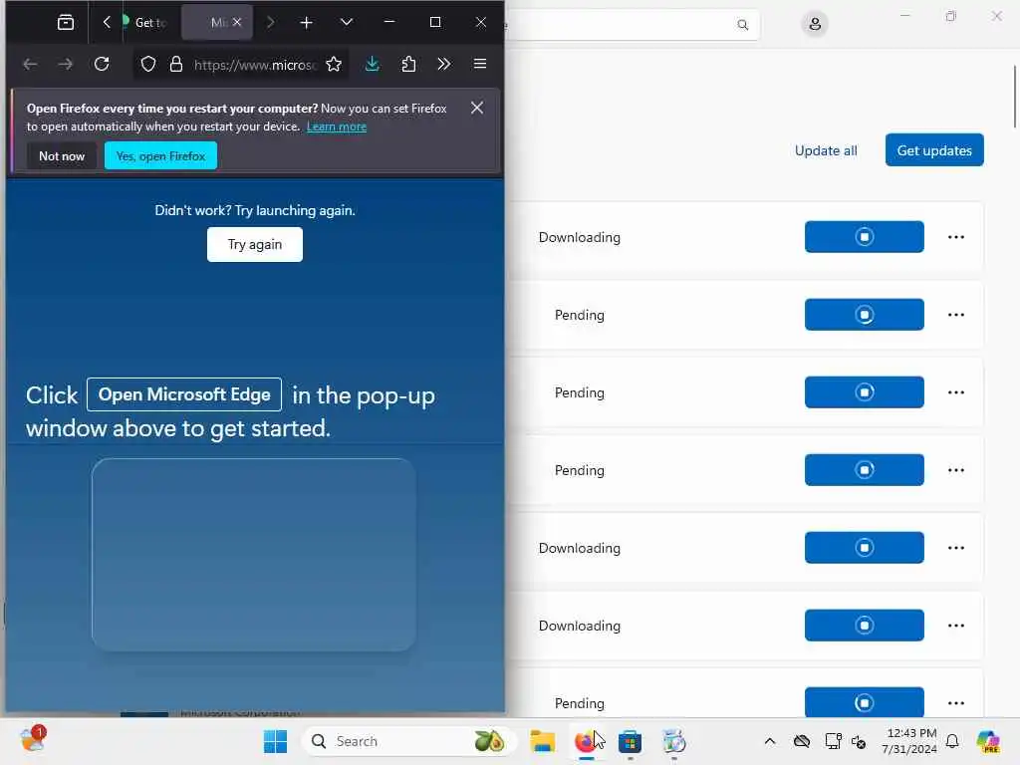Dismiss the Open Firefox notification bar
The image size is (1020, 765).
tap(477, 108)
